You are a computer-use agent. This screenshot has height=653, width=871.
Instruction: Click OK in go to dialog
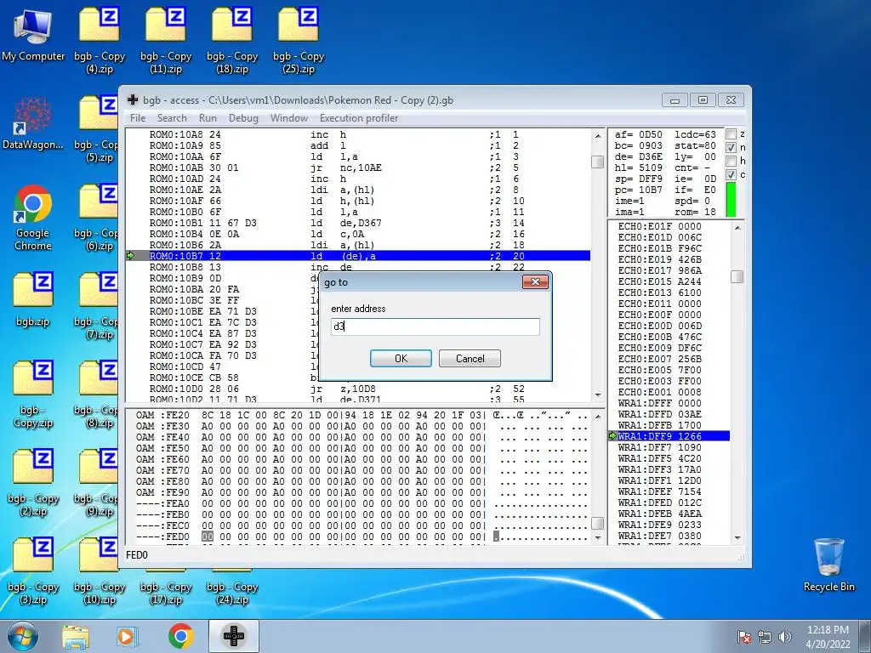click(401, 359)
